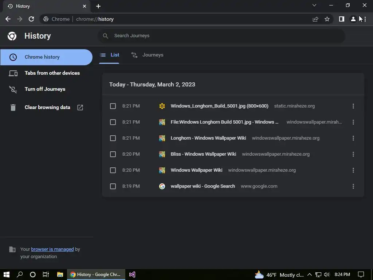Reload the history page
Viewport: 373px width, 280px height.
pyautogui.click(x=31, y=19)
